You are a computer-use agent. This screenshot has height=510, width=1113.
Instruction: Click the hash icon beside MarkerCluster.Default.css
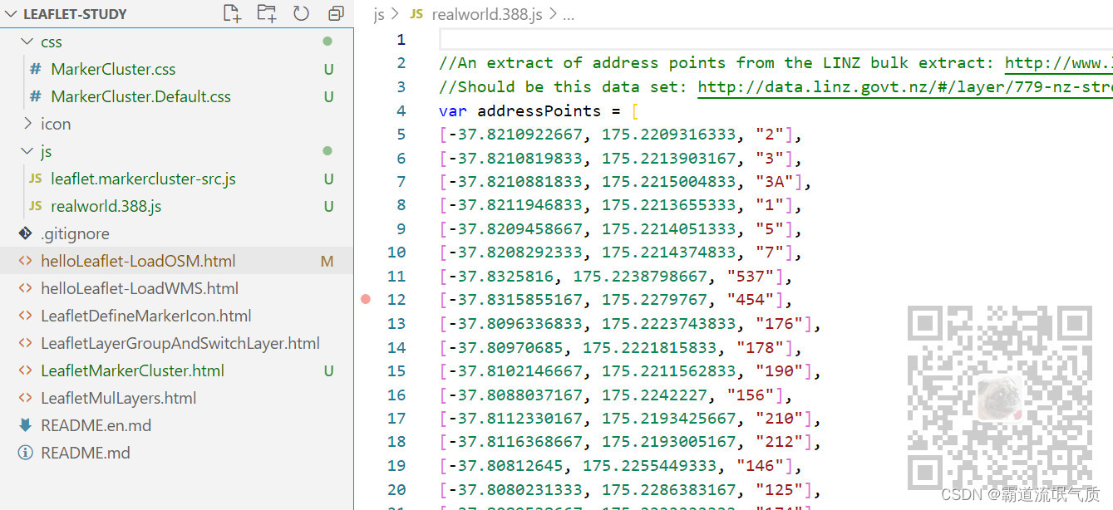coord(36,96)
